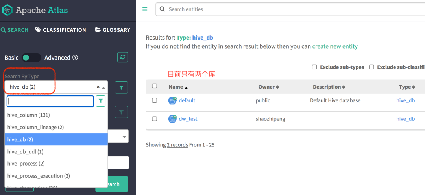The width and height of the screenshot is (425, 195).
Task: Sort by Name column arrow
Action: click(186, 87)
